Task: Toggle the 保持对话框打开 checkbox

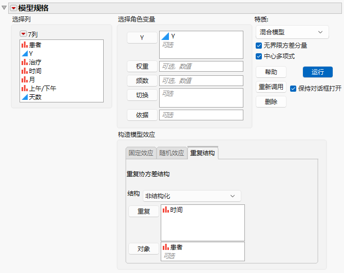Action: 293,89
